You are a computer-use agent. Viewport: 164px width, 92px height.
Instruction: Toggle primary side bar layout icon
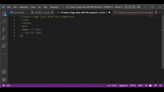126,7
